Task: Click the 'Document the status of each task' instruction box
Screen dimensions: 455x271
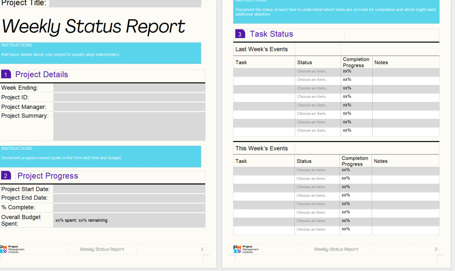Action: pos(336,12)
